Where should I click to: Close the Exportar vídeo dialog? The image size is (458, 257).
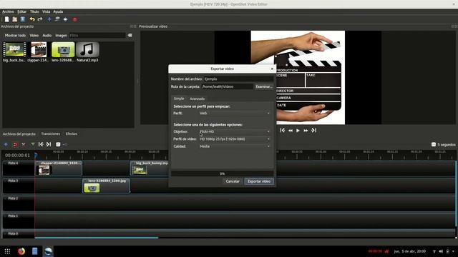pos(272,69)
